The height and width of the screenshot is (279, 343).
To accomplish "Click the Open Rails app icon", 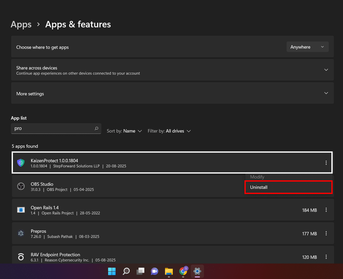I will pyautogui.click(x=21, y=210).
